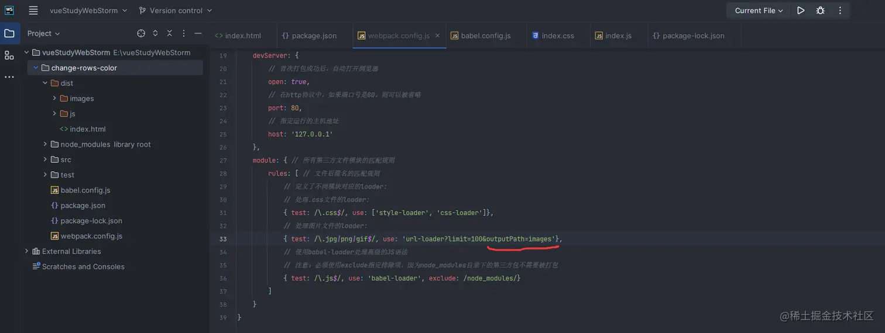Switch to the babel.config.js tab
This screenshot has height=333, width=885.
pyautogui.click(x=481, y=36)
